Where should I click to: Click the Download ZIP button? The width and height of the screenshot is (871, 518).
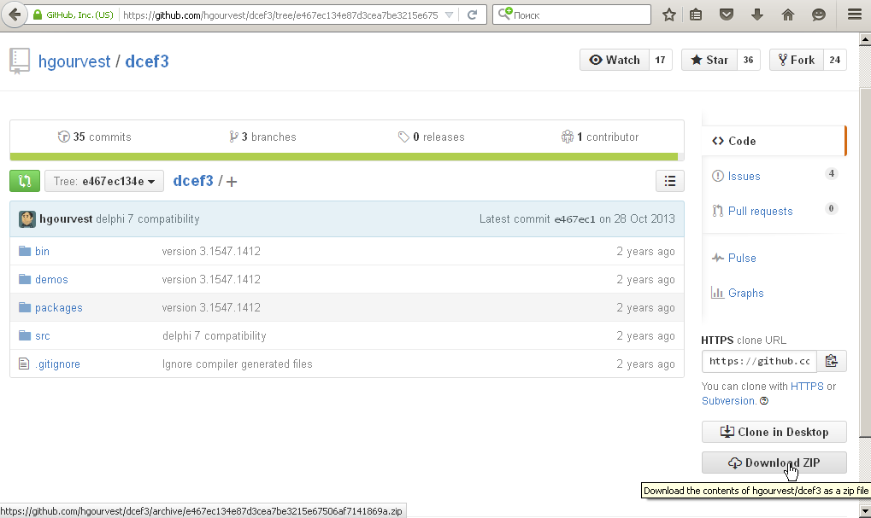(774, 463)
